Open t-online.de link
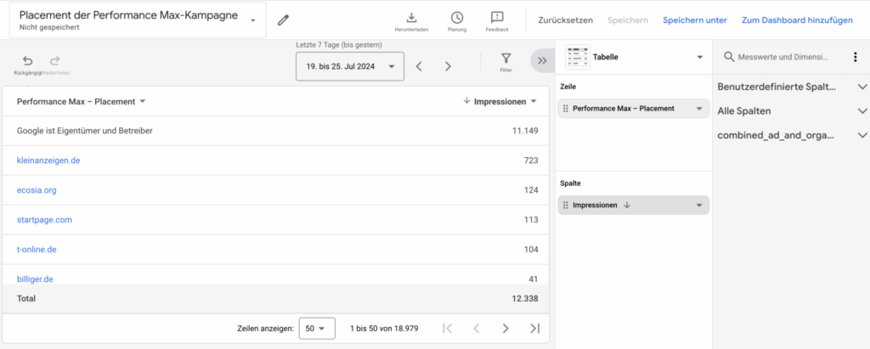The width and height of the screenshot is (870, 349). pos(37,250)
